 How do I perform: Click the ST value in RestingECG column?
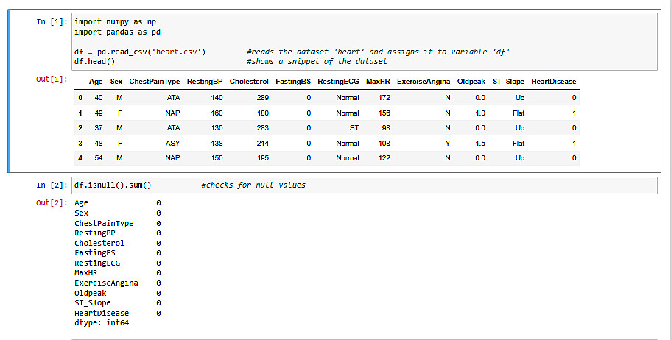click(x=354, y=128)
